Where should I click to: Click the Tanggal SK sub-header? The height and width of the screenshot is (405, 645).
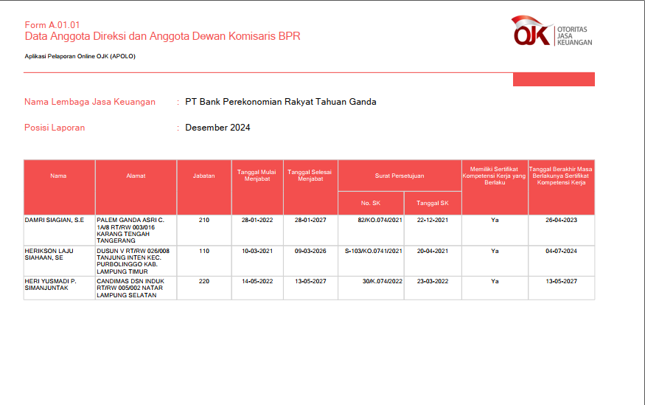432,203
